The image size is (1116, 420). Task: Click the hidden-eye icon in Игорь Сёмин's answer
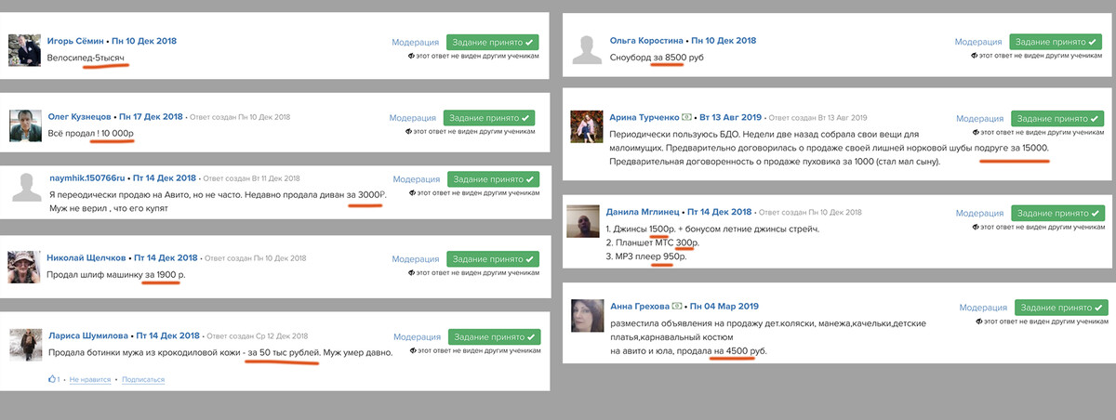coord(410,58)
